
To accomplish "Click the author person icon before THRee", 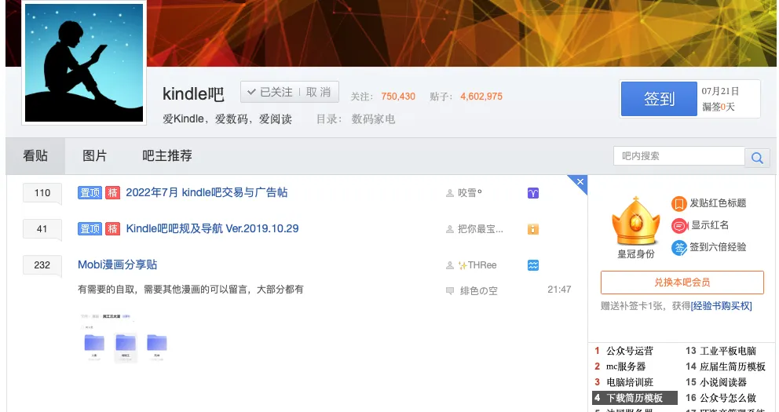I will (450, 265).
